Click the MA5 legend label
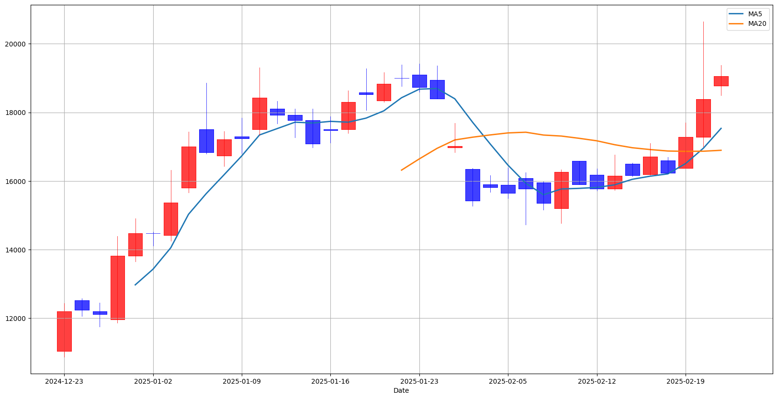 pyautogui.click(x=755, y=14)
